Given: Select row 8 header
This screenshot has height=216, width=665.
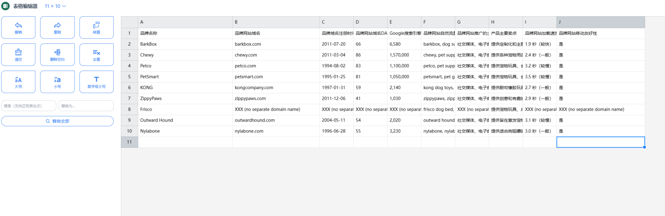Looking at the screenshot, I should click(x=130, y=110).
